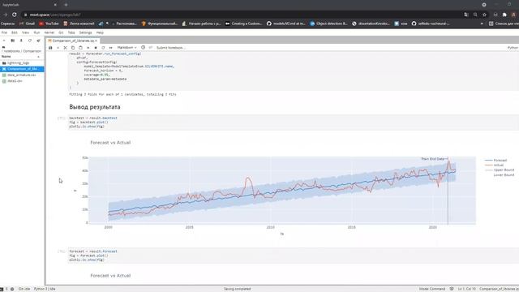Open the Run menu
This screenshot has width=519, height=292.
(x=36, y=32)
